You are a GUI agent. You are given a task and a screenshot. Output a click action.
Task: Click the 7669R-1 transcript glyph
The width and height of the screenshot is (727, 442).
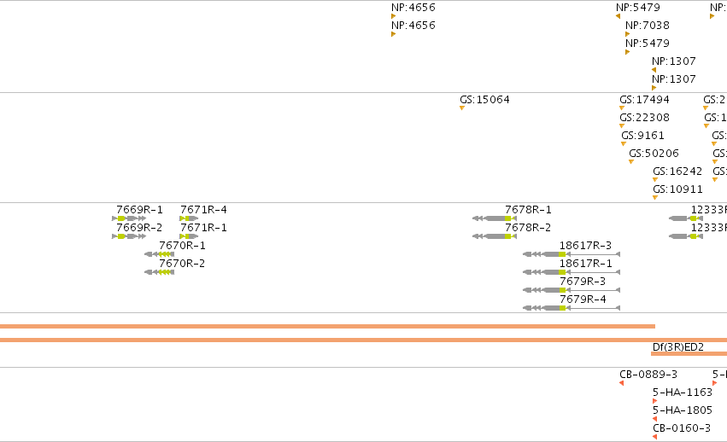coord(129,218)
